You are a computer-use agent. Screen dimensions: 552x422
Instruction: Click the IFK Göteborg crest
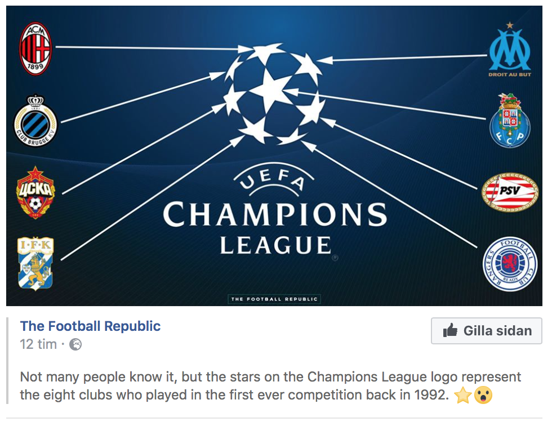tap(35, 263)
